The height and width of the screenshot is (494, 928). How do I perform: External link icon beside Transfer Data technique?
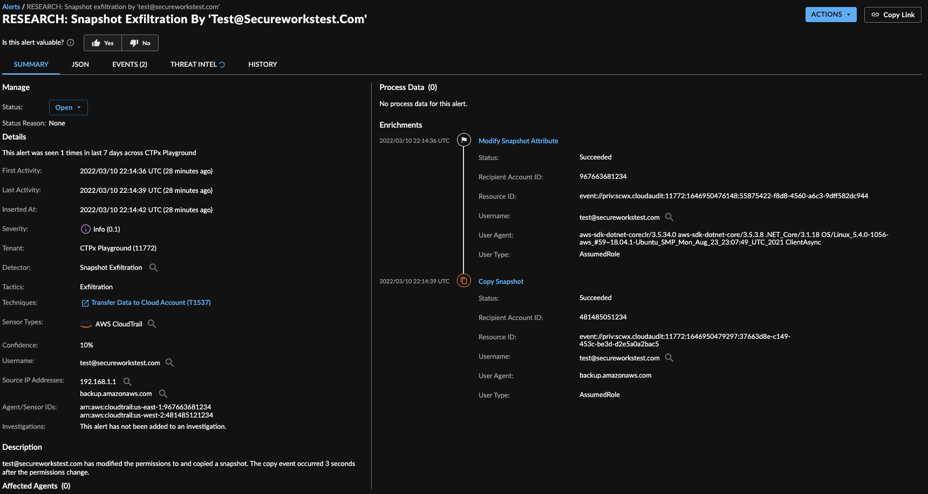[85, 303]
